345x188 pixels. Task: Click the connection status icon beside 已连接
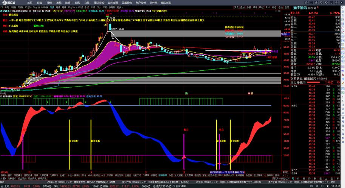[x=177, y=186]
